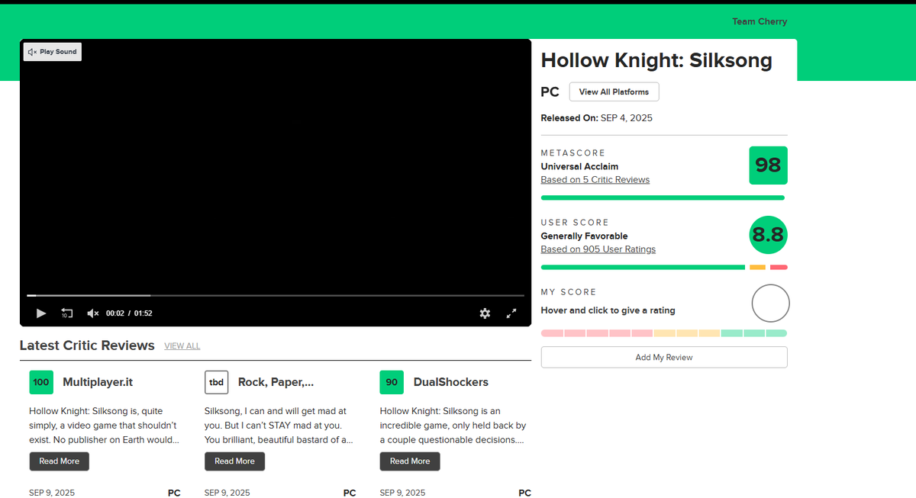The width and height of the screenshot is (916, 498).
Task: Seek on the video progress bar
Action: (276, 295)
